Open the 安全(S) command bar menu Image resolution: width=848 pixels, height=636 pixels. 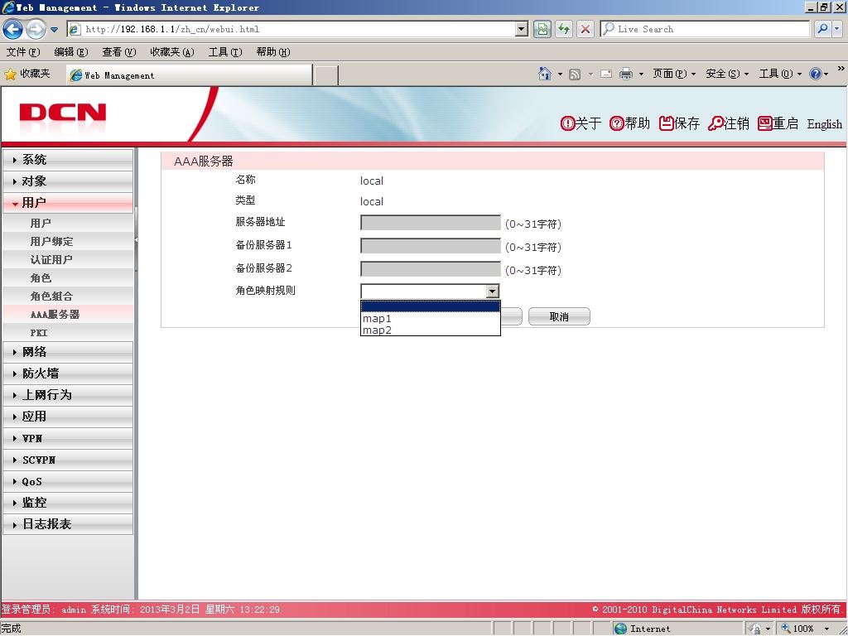click(x=727, y=74)
